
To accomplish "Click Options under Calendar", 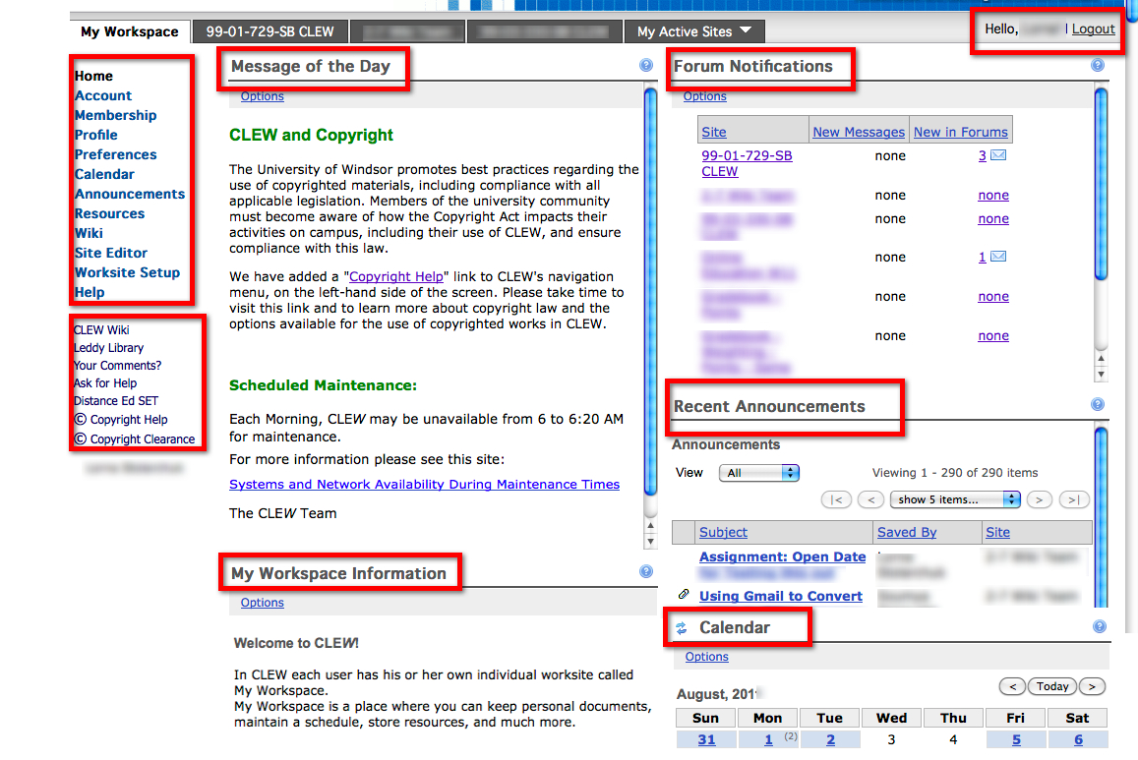I will click(x=707, y=657).
